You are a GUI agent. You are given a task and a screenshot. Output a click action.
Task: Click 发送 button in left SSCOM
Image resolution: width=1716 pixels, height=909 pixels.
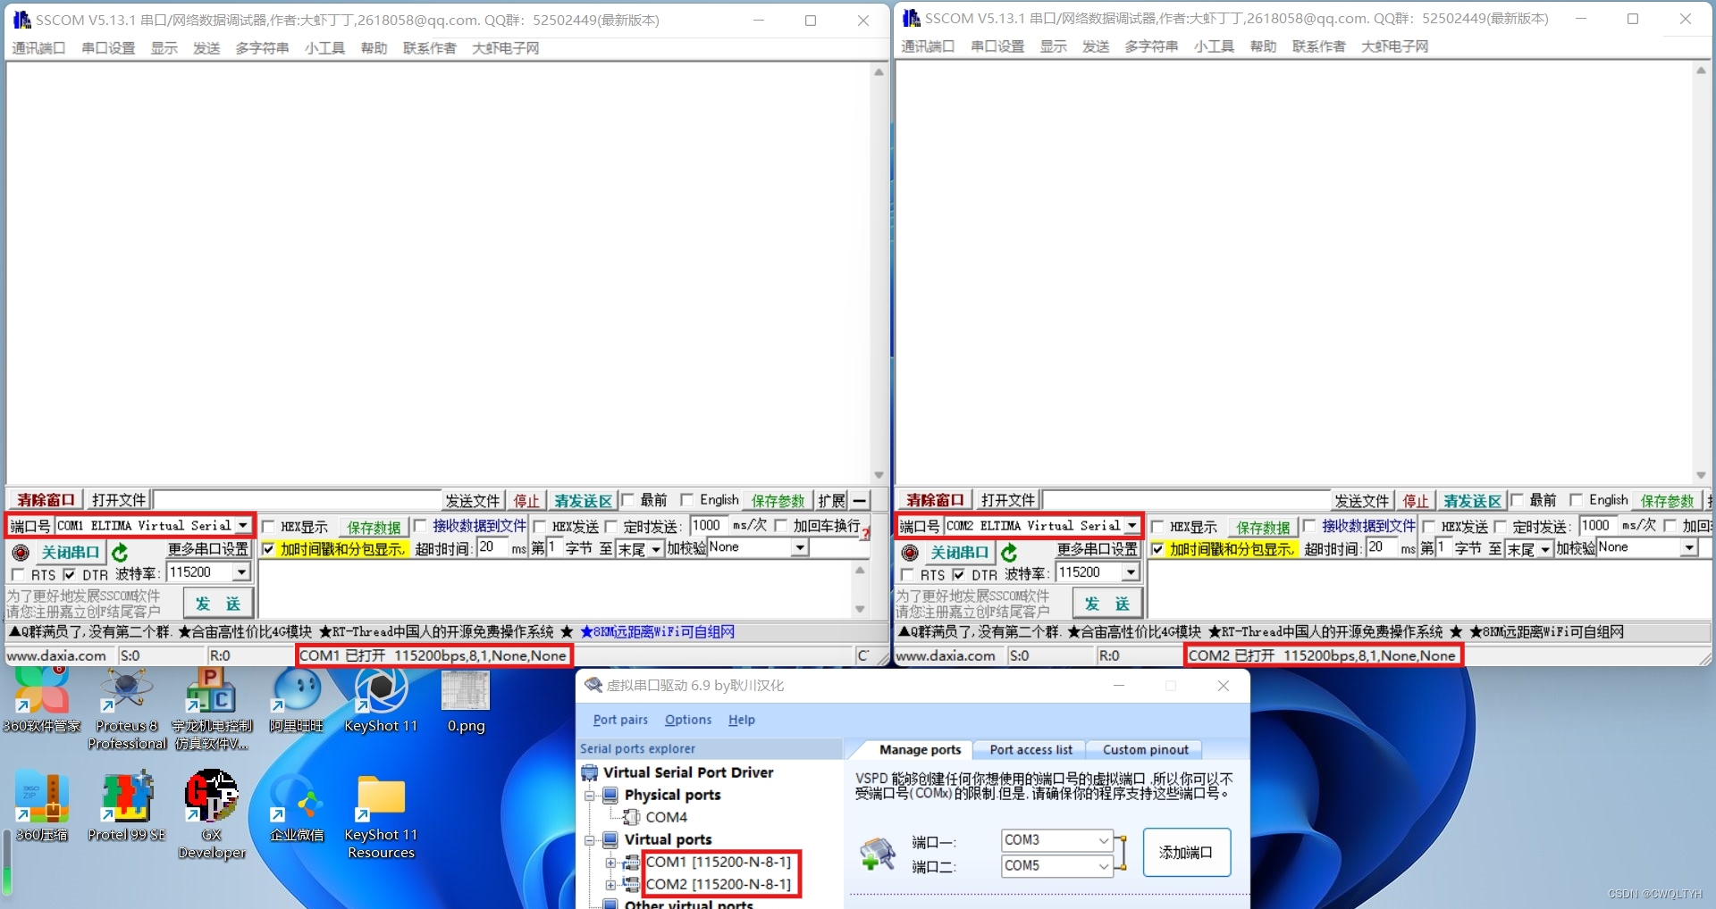pos(218,605)
